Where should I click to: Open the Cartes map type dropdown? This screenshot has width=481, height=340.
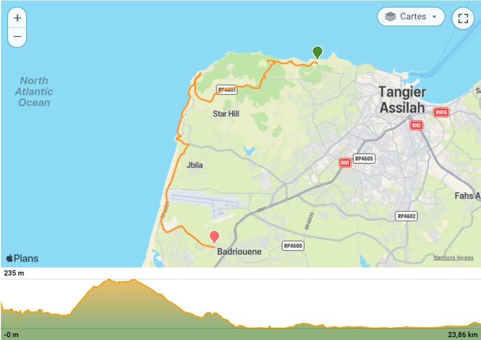click(x=411, y=17)
